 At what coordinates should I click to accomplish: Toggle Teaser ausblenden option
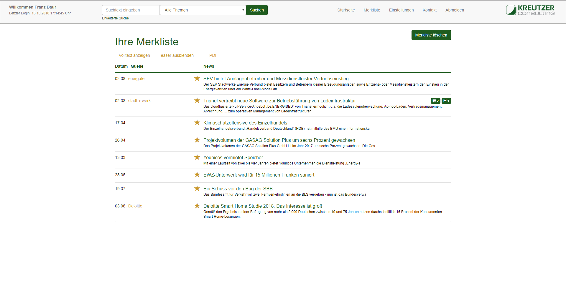pyautogui.click(x=176, y=55)
